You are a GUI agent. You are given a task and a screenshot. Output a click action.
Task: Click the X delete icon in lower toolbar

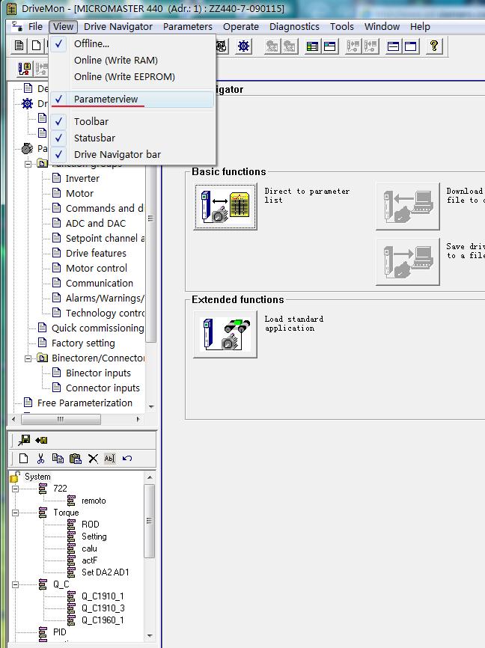pyautogui.click(x=93, y=458)
